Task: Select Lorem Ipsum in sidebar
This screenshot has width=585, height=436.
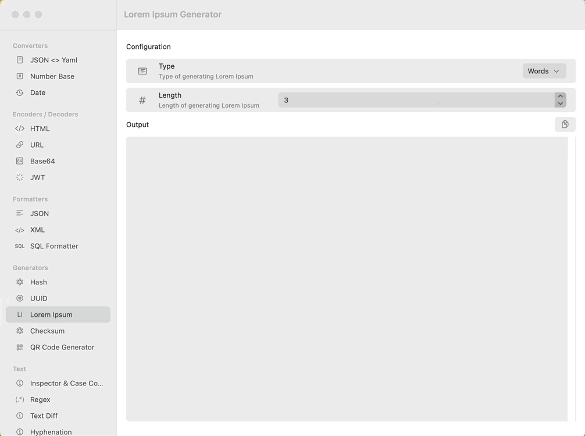Action: pos(58,315)
